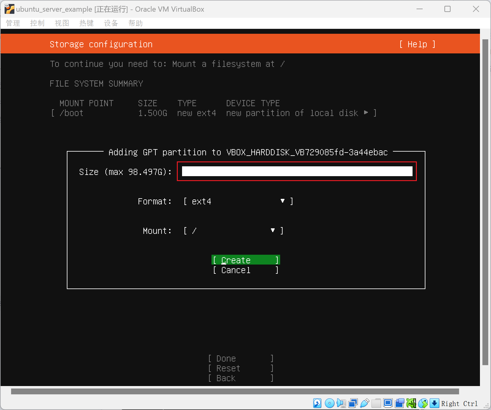Click the Help button in header
The width and height of the screenshot is (491, 410).
[x=417, y=44]
